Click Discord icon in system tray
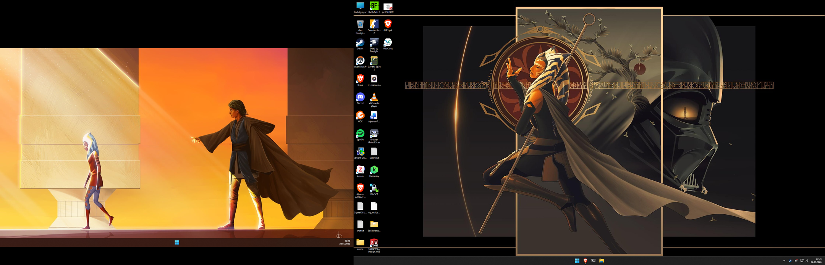825x265 pixels. click(796, 261)
